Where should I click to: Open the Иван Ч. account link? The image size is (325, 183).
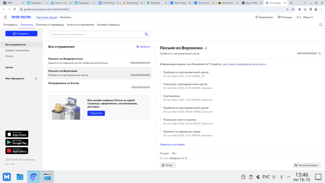pos(308,17)
